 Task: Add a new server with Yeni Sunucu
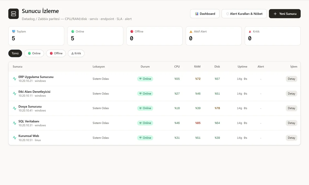[x=285, y=14]
